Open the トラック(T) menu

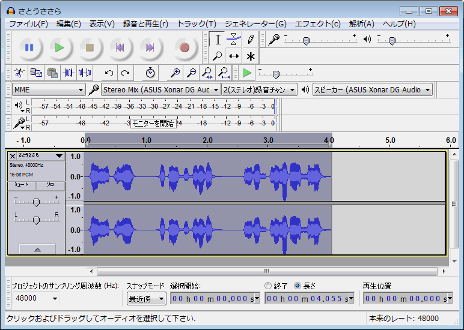197,24
